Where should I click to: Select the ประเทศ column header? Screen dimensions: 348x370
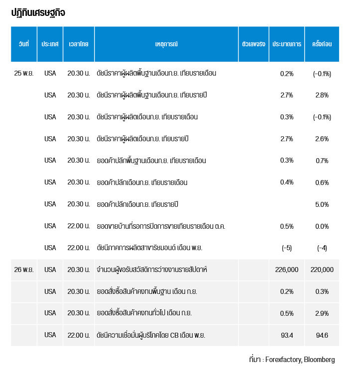pyautogui.click(x=50, y=44)
